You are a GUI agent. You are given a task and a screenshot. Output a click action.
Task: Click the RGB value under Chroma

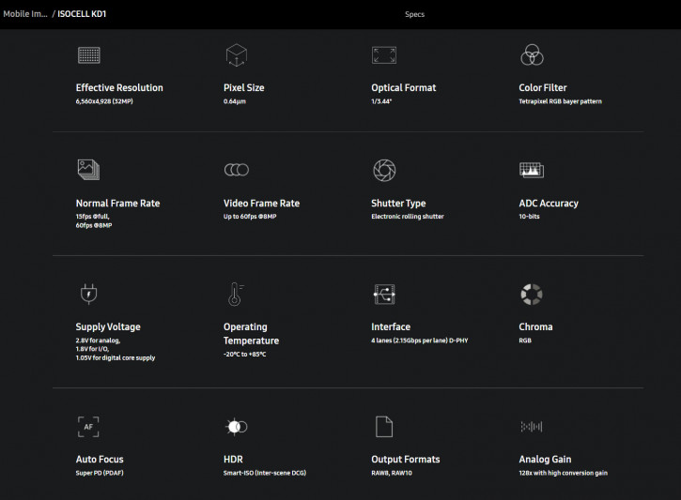525,341
